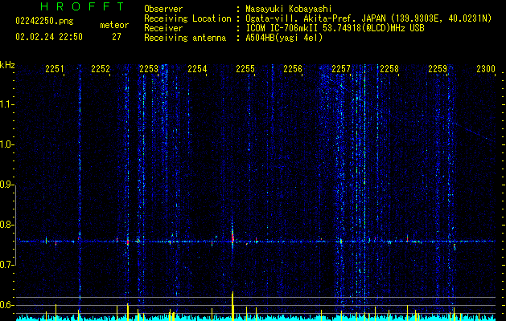
Task: Click the 2253 time marker
Action: tap(149, 69)
